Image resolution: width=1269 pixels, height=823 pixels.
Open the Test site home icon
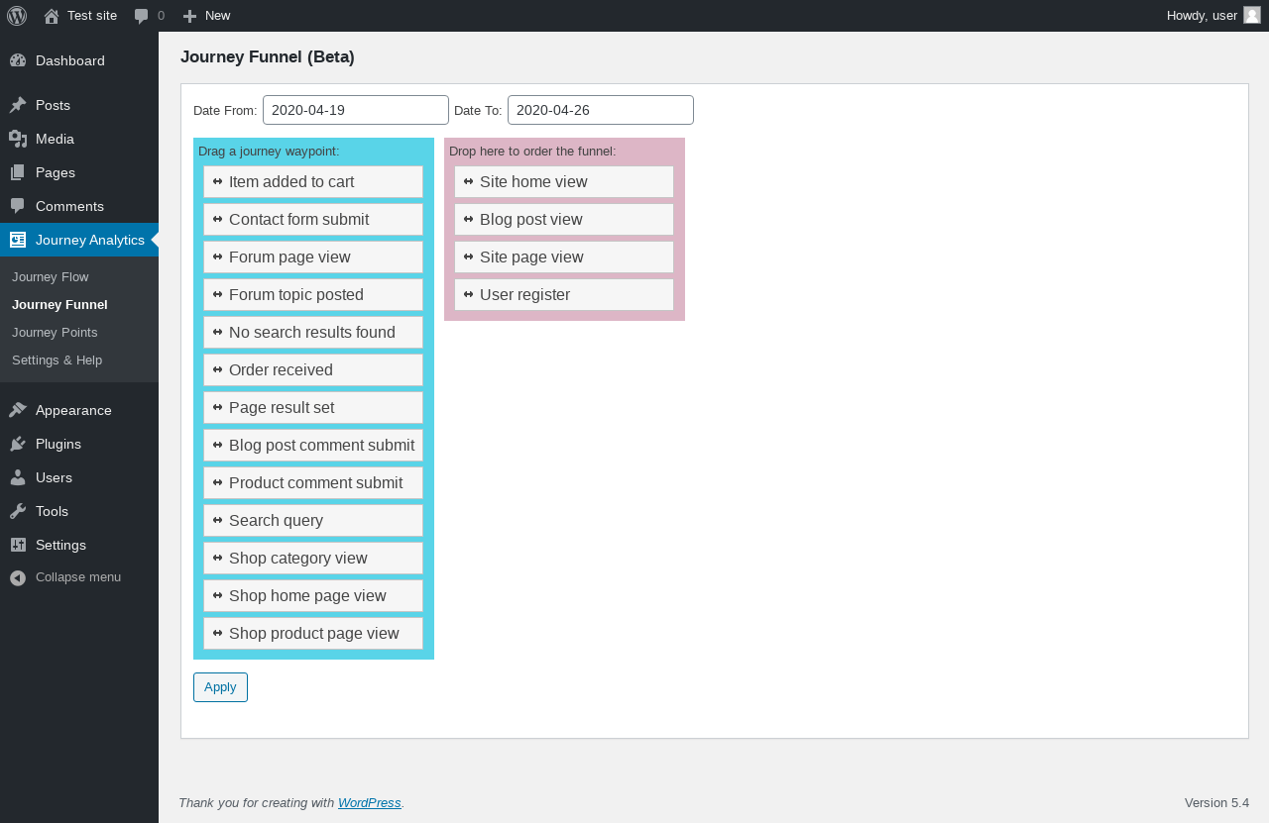[x=52, y=16]
